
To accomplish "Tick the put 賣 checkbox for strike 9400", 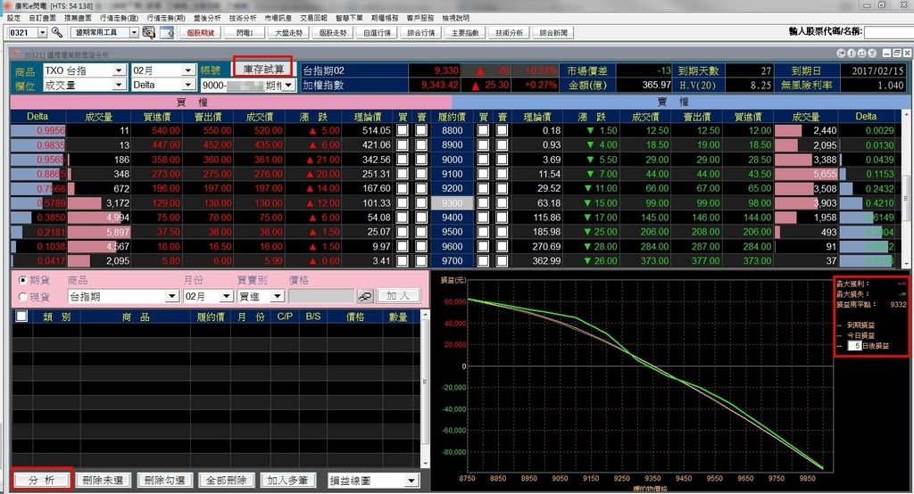I will (x=502, y=218).
